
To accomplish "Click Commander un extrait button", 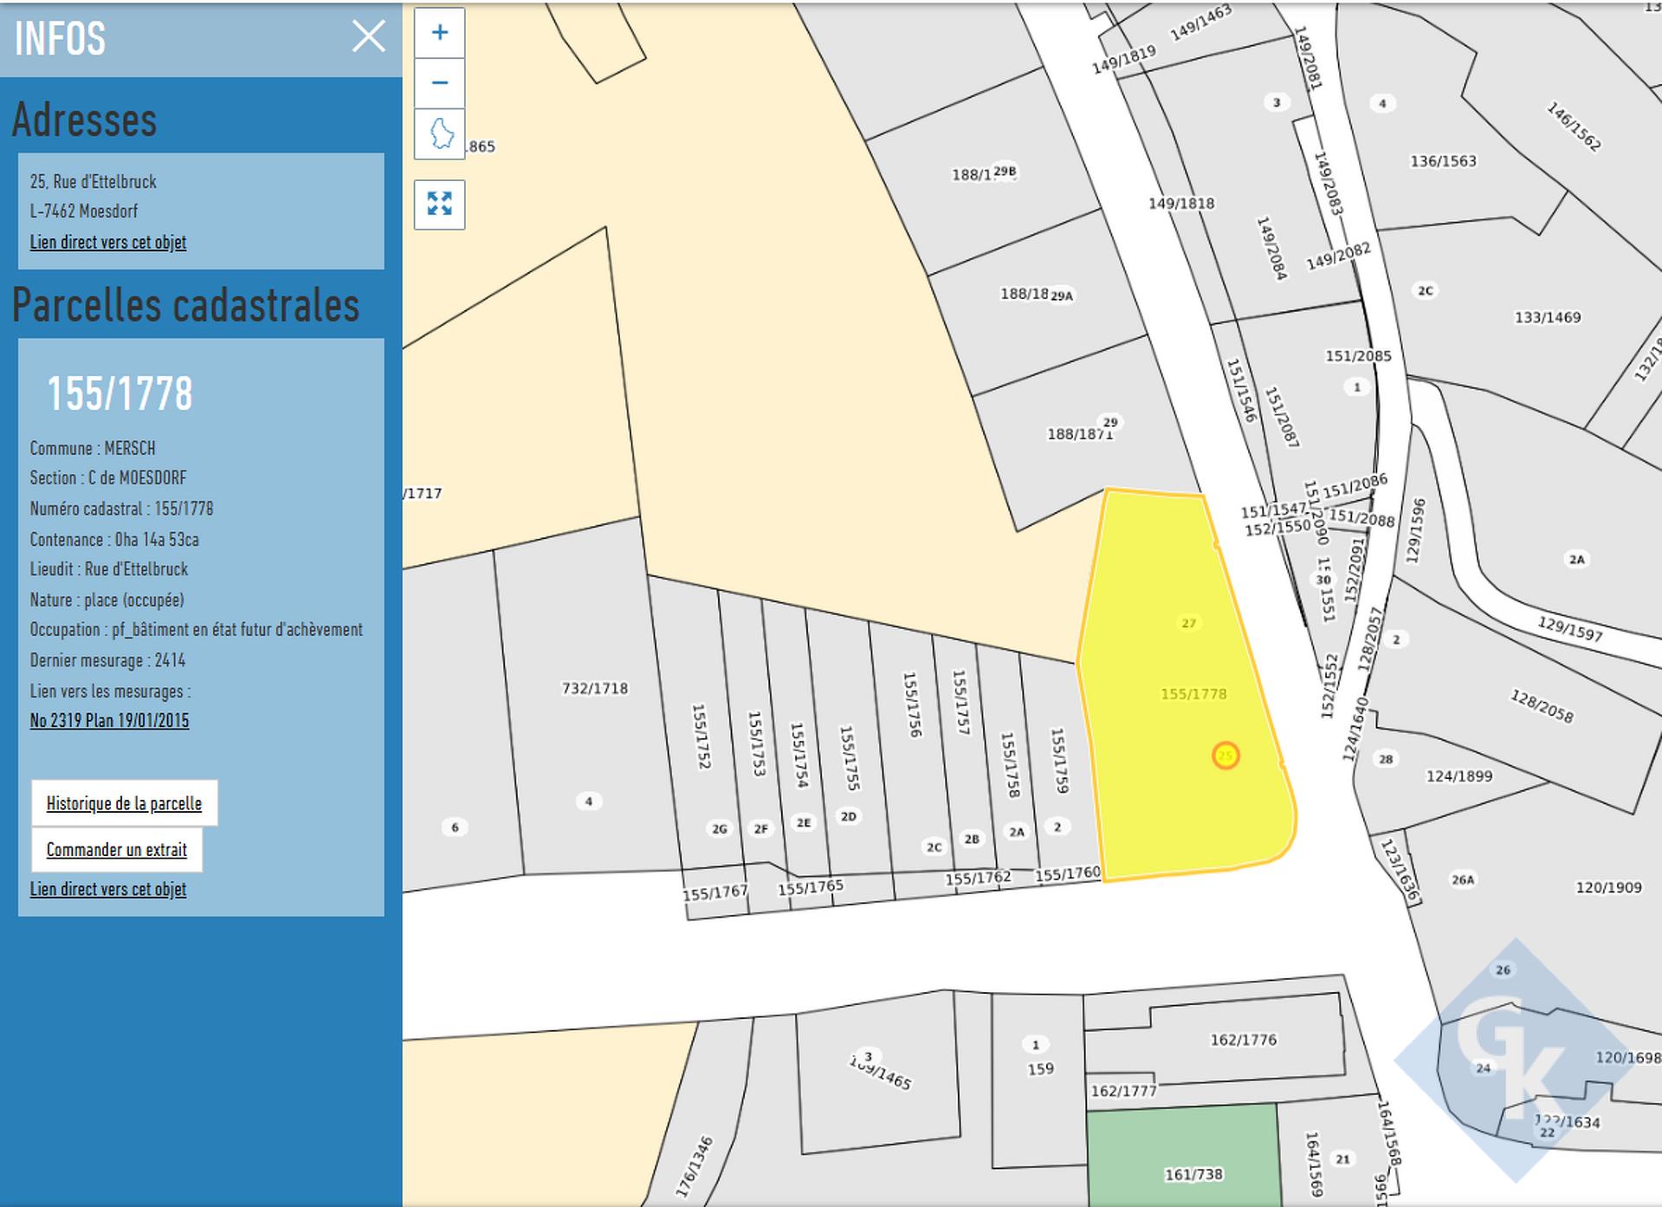I will point(117,850).
